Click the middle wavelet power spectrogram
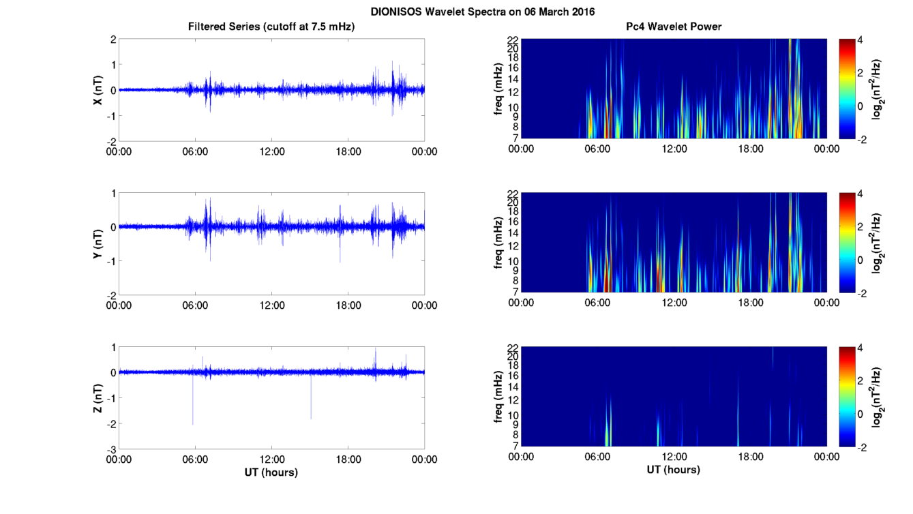This screenshot has width=913, height=514. [674, 243]
